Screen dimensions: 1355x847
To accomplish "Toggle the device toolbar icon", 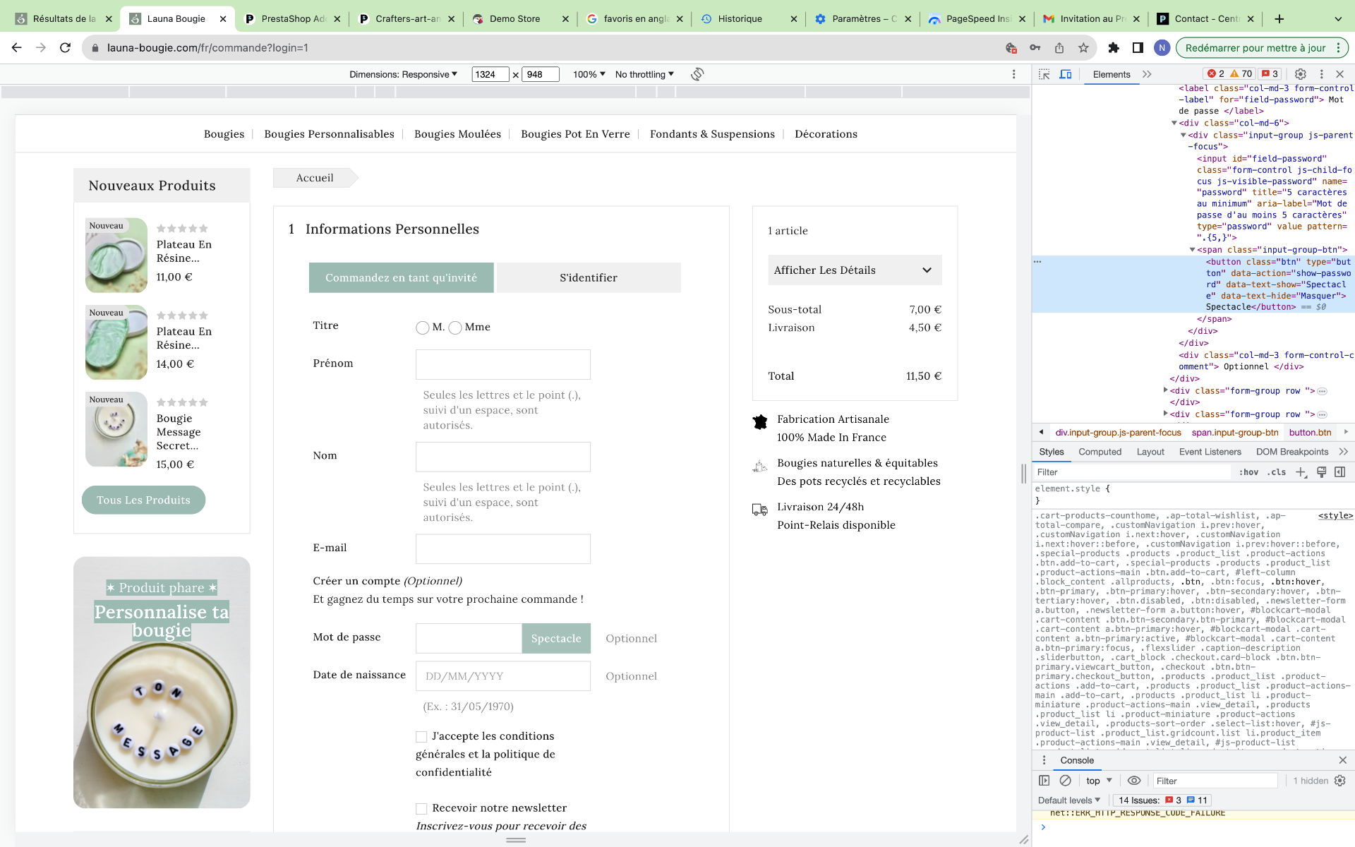I will [x=1066, y=74].
